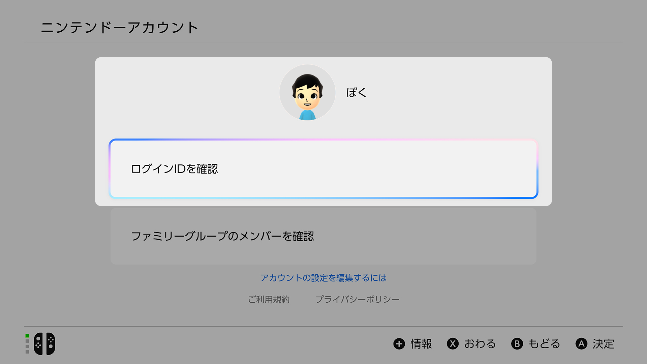
Task: Click the ぼく Mii avatar picture
Action: (x=307, y=92)
